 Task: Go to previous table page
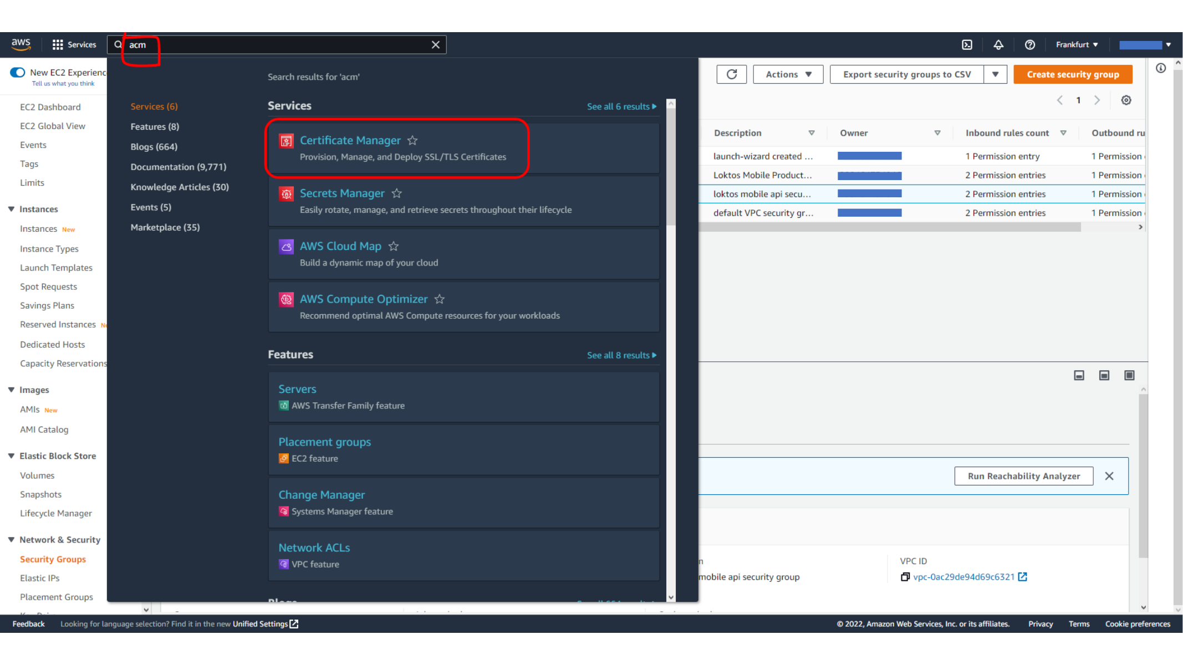tap(1059, 100)
